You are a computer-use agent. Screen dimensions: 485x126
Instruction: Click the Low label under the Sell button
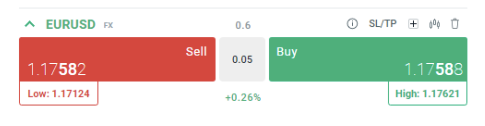tap(38, 94)
